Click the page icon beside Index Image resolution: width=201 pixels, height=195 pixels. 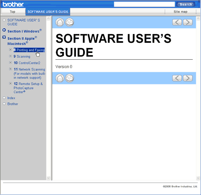(x=4, y=98)
